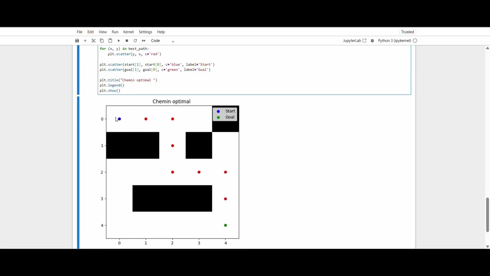
Task: Click the scrollbar down arrow
Action: click(x=487, y=246)
